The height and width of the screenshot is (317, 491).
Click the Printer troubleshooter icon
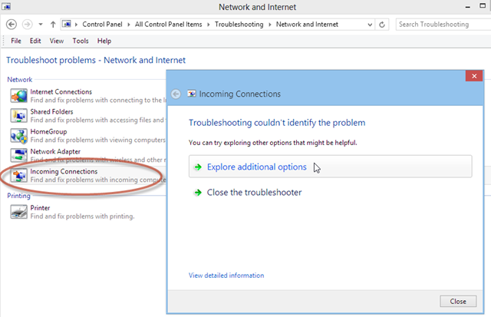[18, 212]
